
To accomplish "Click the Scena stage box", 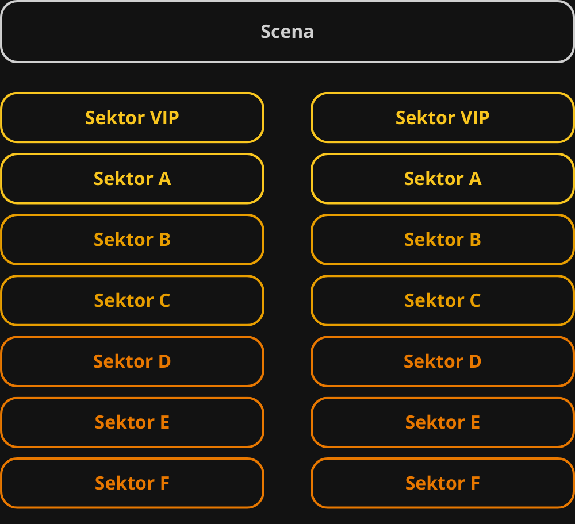I will pos(287,32).
